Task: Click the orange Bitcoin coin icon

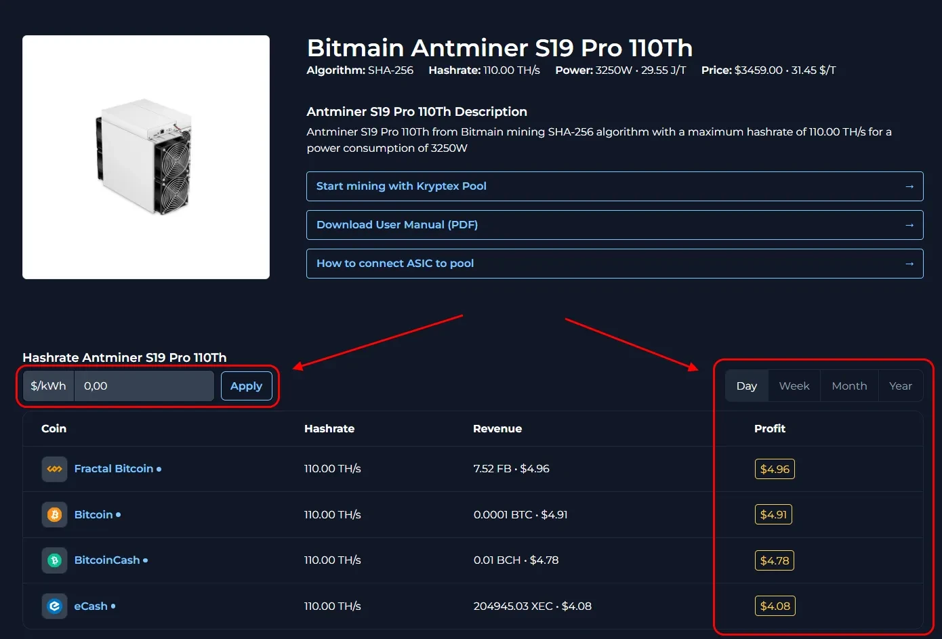Action: (54, 515)
